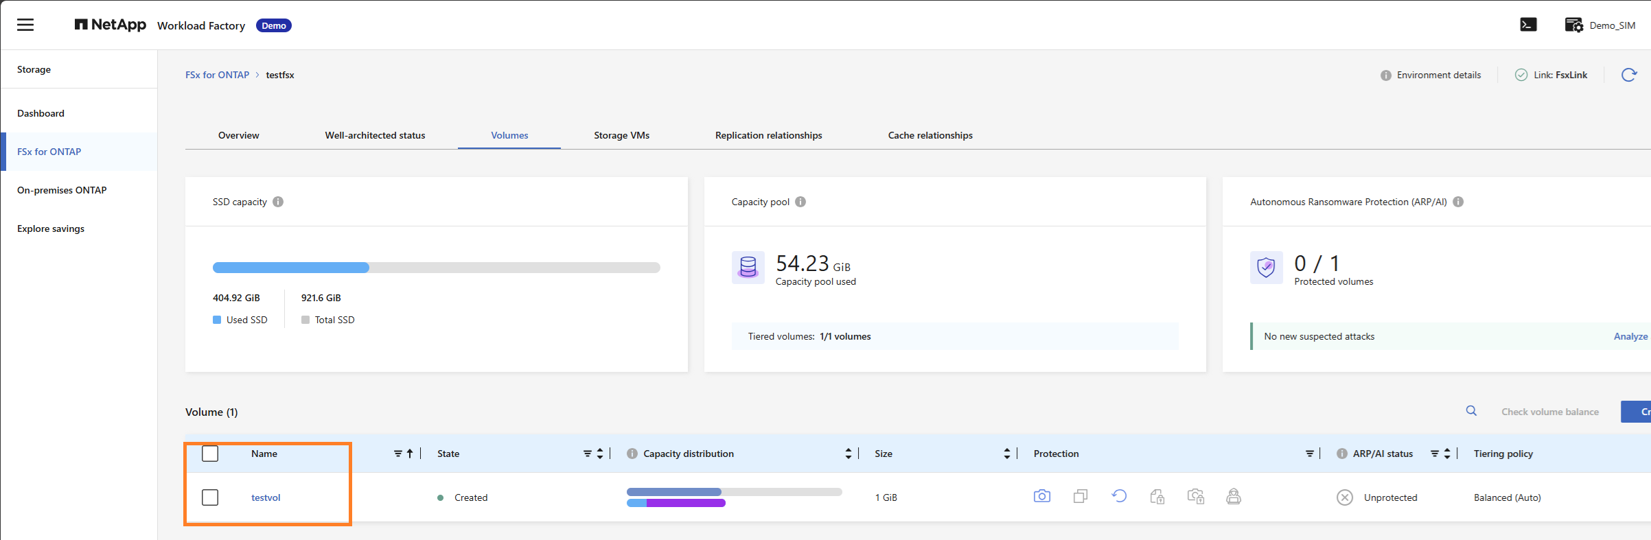The image size is (1651, 540).
Task: Click testvol ransomware hacker icon
Action: 1234,496
